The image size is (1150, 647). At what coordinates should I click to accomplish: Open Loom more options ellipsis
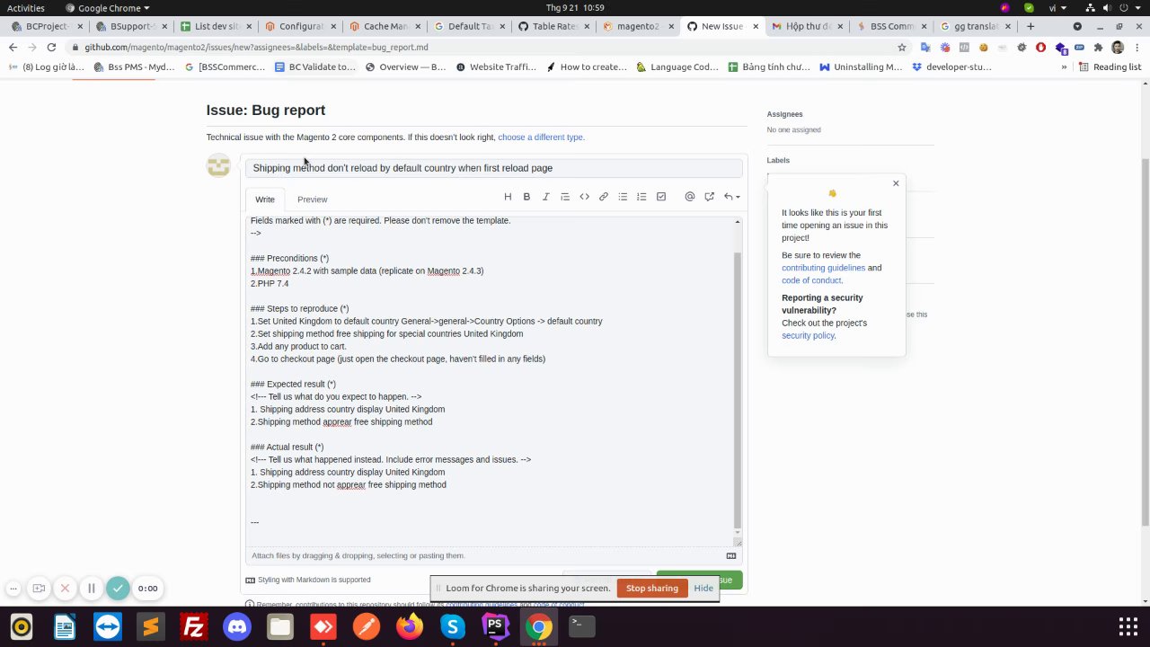point(13,589)
